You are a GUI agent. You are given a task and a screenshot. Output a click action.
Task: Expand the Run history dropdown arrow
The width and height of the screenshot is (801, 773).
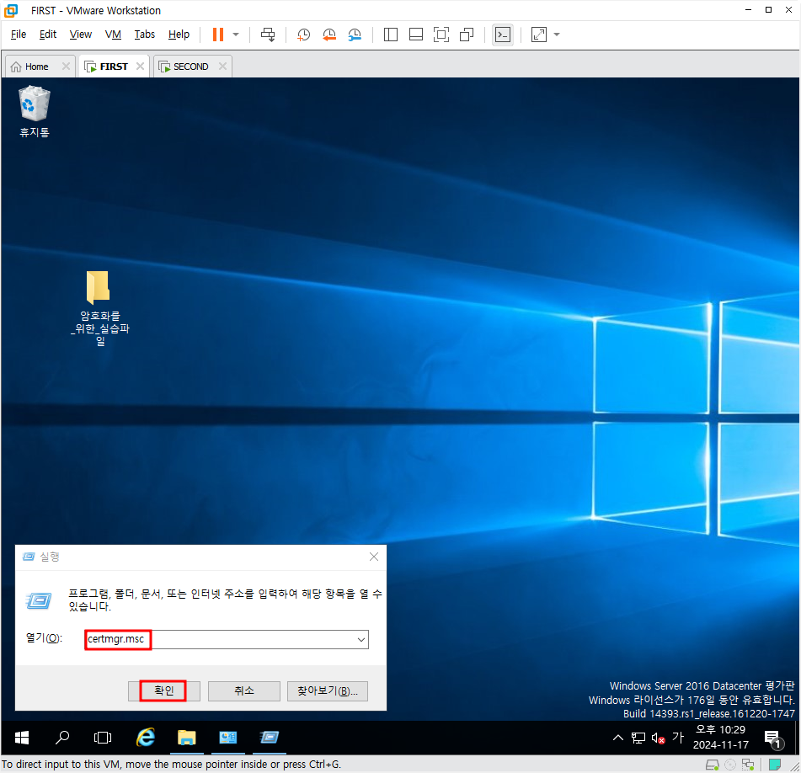point(361,639)
